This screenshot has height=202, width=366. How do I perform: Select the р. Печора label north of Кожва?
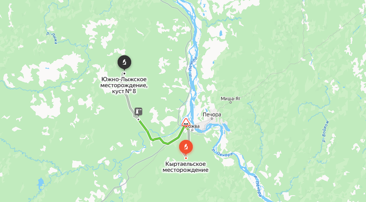(193, 67)
